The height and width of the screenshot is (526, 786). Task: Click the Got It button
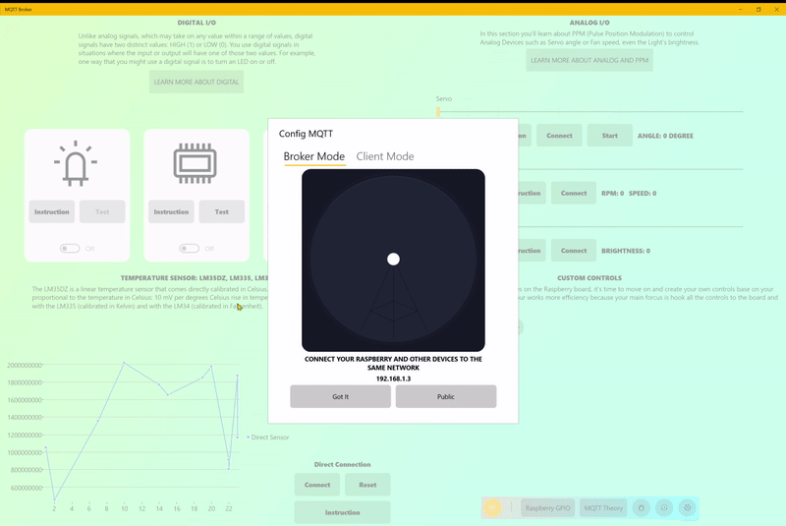click(x=340, y=396)
